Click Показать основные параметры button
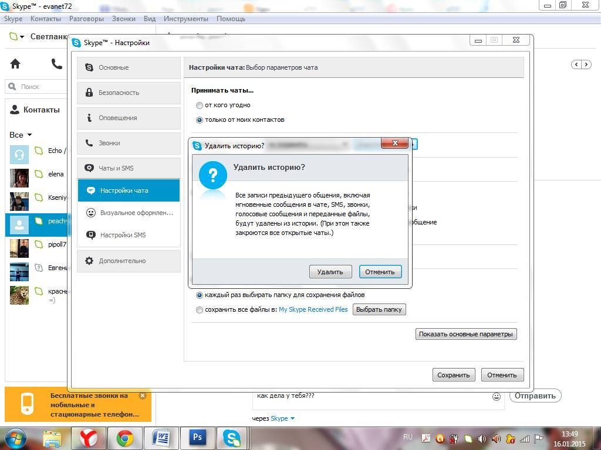The width and height of the screenshot is (601, 450). click(466, 334)
